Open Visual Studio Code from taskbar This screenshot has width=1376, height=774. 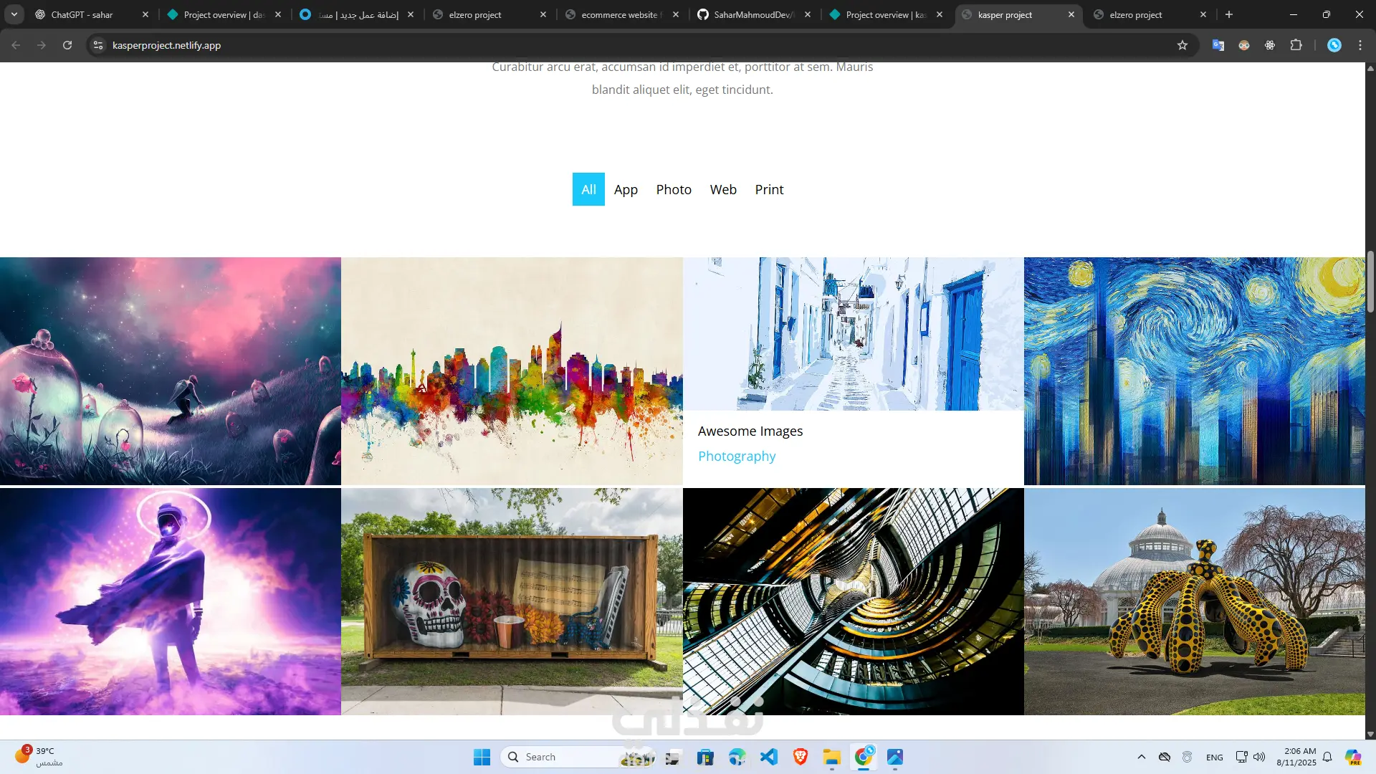point(769,757)
